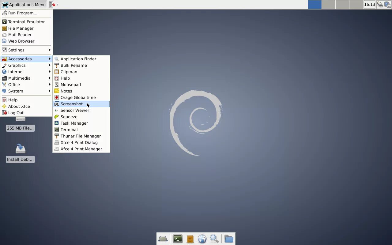Expand the Settings submenu

point(26,50)
